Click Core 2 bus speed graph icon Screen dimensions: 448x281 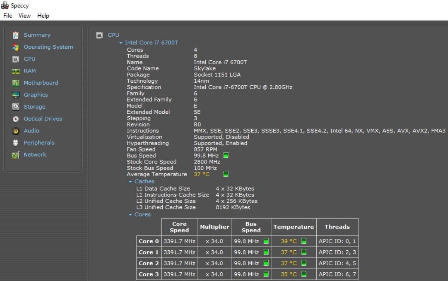point(266,263)
